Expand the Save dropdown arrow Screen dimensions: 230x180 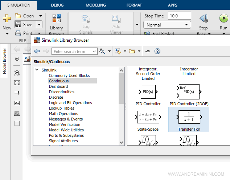click(39, 25)
